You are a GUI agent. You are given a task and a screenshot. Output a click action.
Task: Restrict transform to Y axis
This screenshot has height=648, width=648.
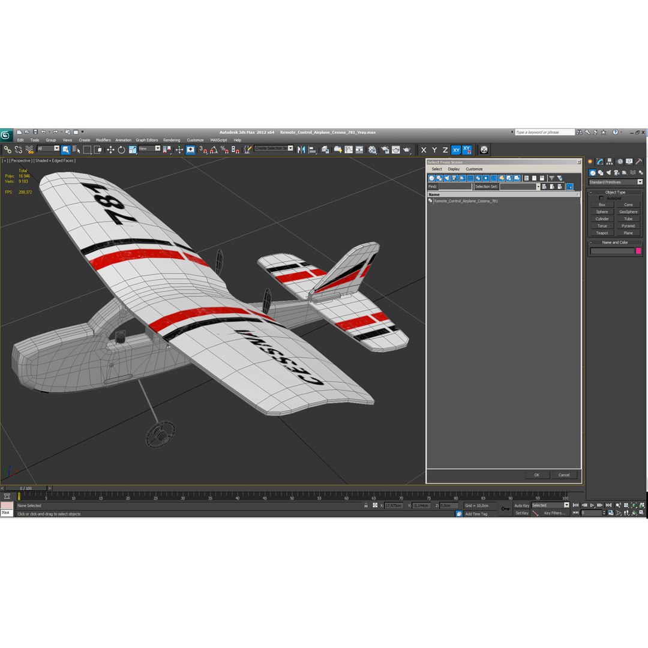(x=434, y=150)
